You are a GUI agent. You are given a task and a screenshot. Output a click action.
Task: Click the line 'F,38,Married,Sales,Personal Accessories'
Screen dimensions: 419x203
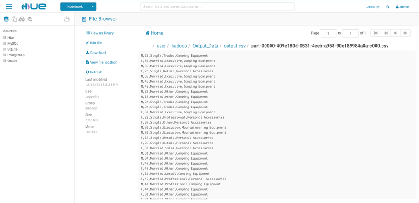tap(177, 148)
